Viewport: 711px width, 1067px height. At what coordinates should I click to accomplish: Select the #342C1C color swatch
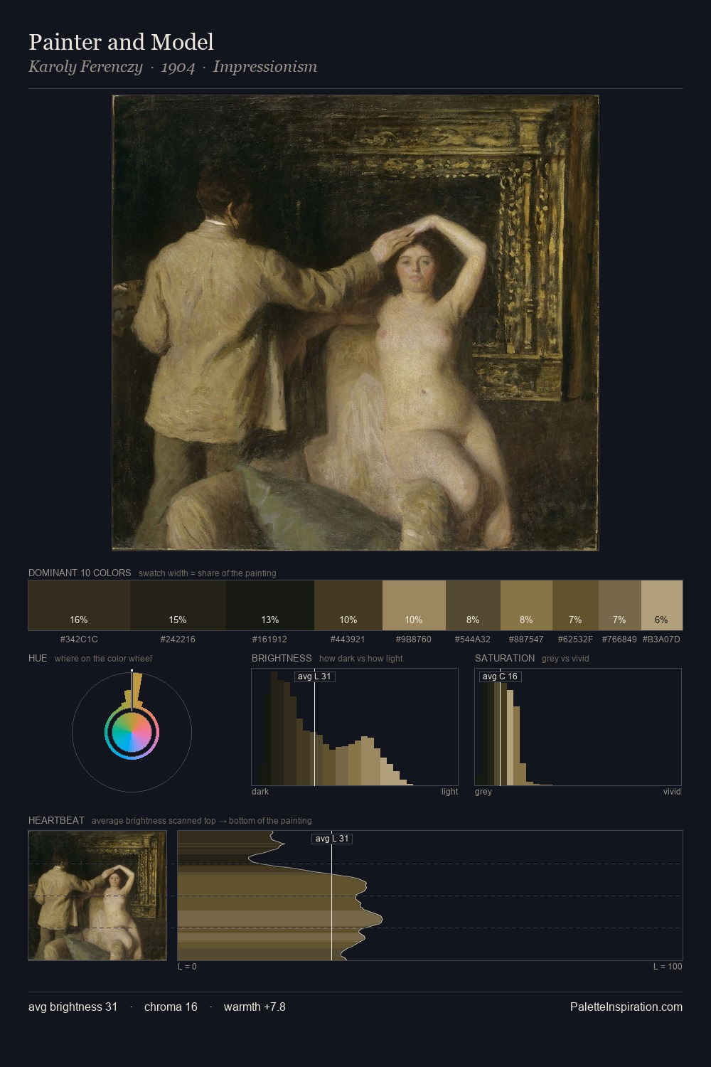click(x=79, y=605)
